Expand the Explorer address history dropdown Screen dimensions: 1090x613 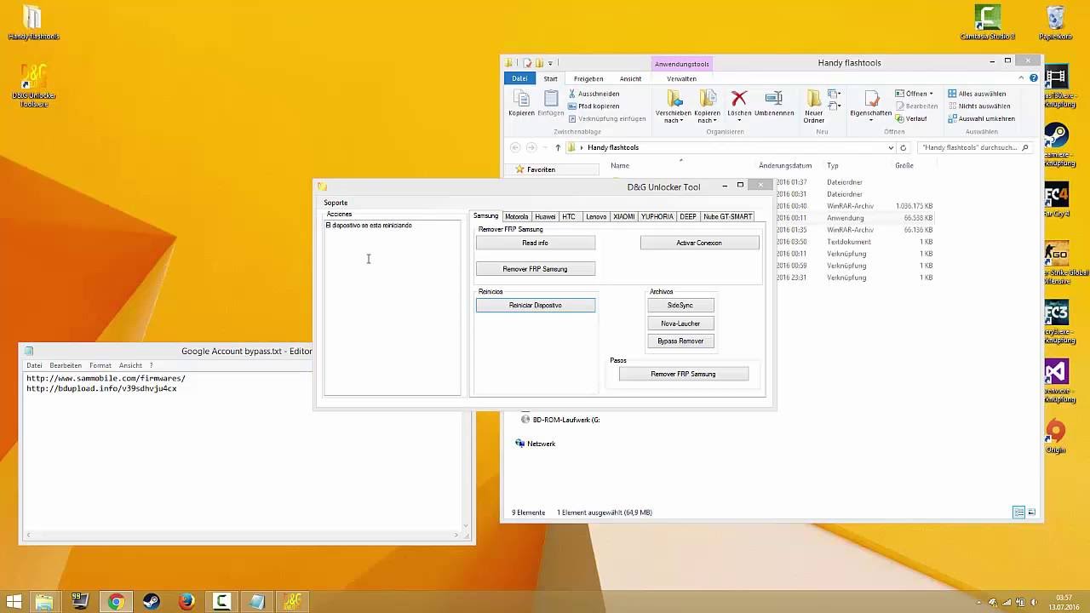[x=891, y=147]
